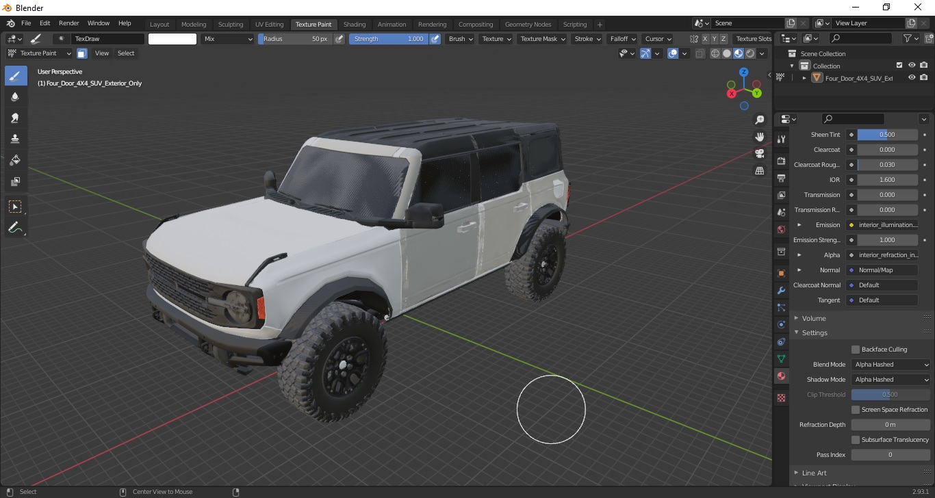
Task: Toggle Y symmetry mirror
Action: click(x=715, y=39)
